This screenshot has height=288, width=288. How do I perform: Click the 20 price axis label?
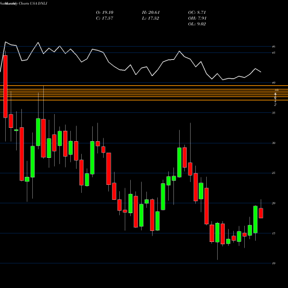point(274,203)
